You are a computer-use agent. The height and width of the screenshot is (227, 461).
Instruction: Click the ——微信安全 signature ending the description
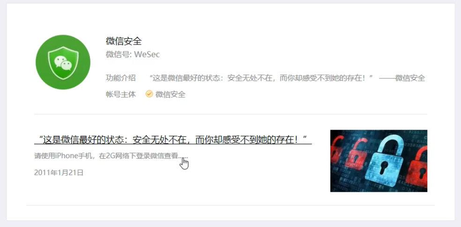point(402,78)
